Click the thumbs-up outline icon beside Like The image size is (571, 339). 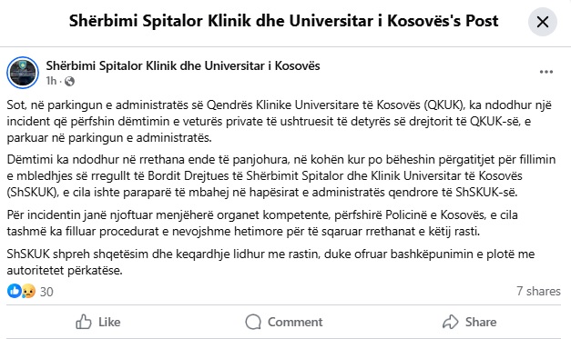tap(84, 322)
